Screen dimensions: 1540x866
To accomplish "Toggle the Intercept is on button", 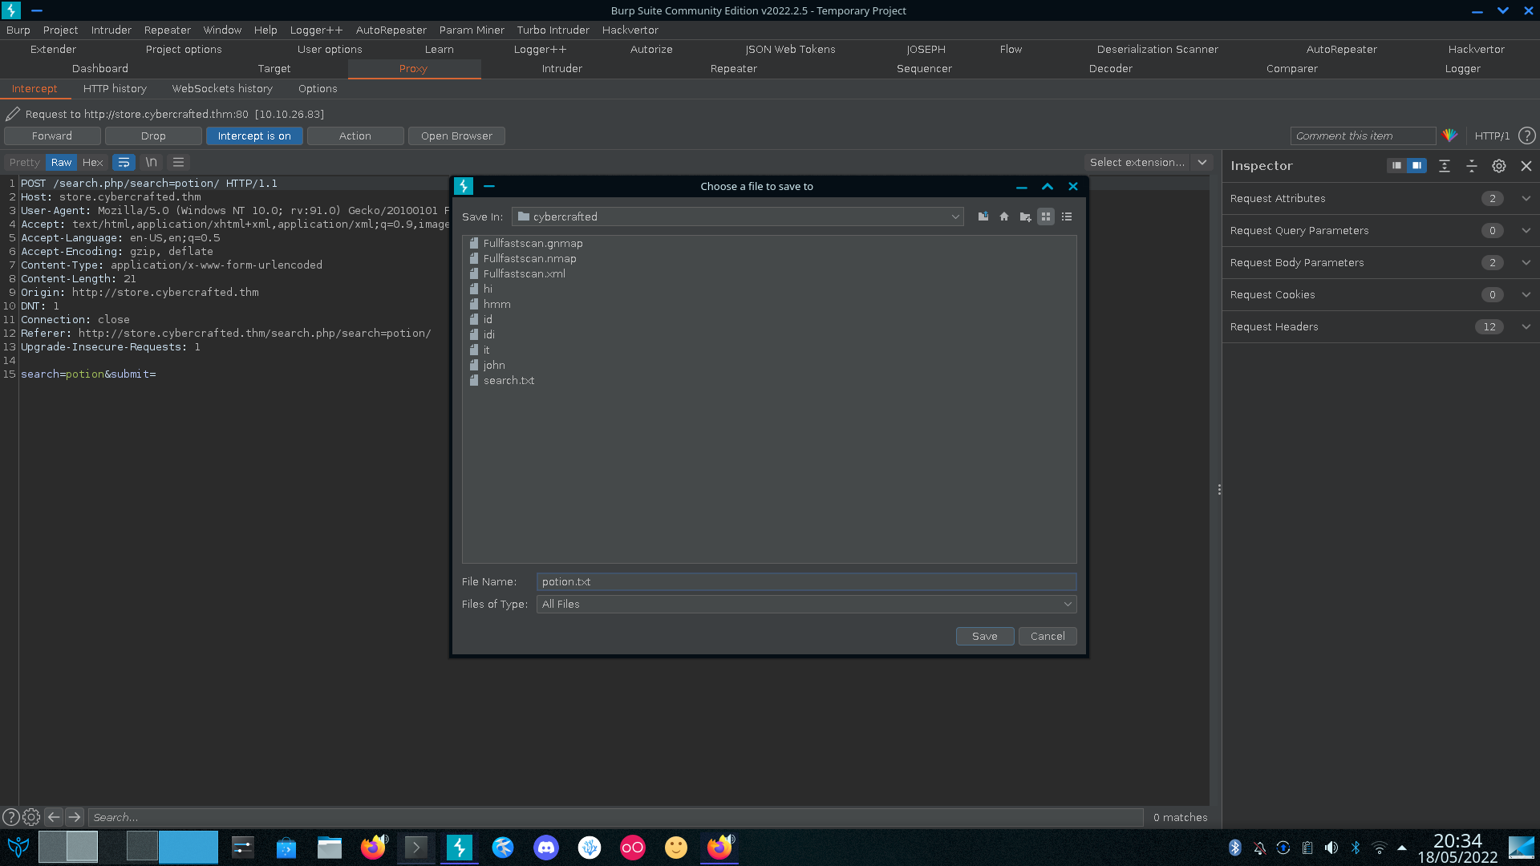I will pyautogui.click(x=254, y=136).
